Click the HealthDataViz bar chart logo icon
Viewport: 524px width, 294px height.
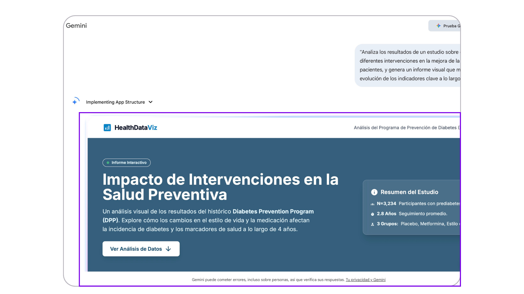click(107, 127)
